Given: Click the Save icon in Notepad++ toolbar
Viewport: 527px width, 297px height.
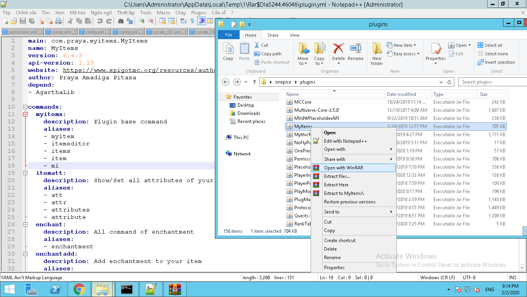Looking at the screenshot, I should 23,21.
